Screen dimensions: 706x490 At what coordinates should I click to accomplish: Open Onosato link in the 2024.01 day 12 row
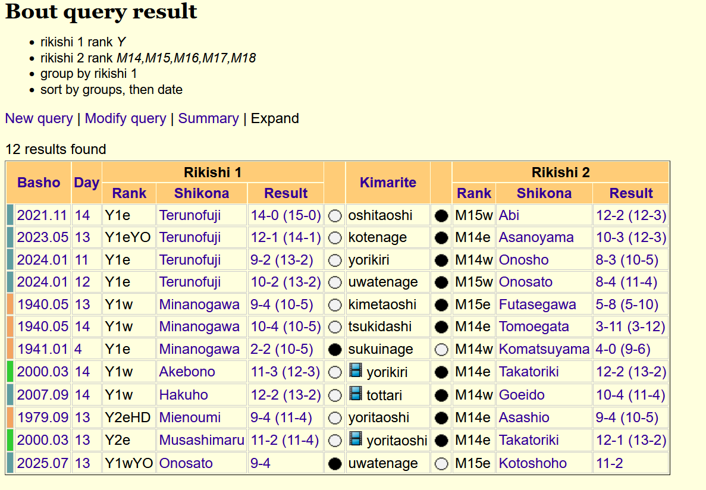(525, 282)
